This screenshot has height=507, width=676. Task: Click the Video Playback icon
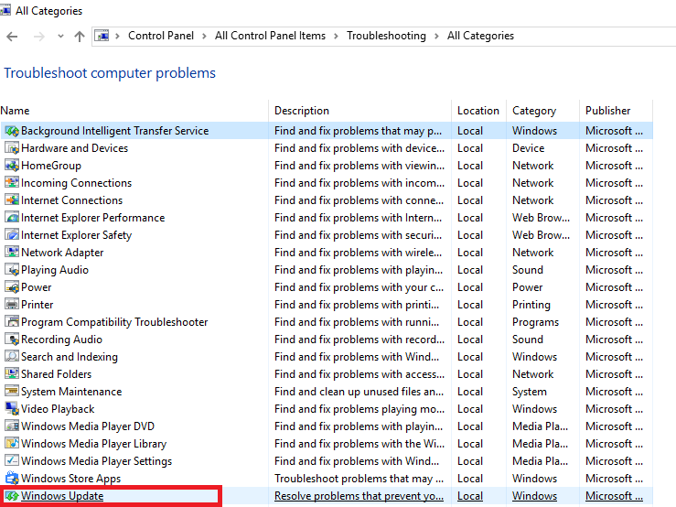pos(12,409)
